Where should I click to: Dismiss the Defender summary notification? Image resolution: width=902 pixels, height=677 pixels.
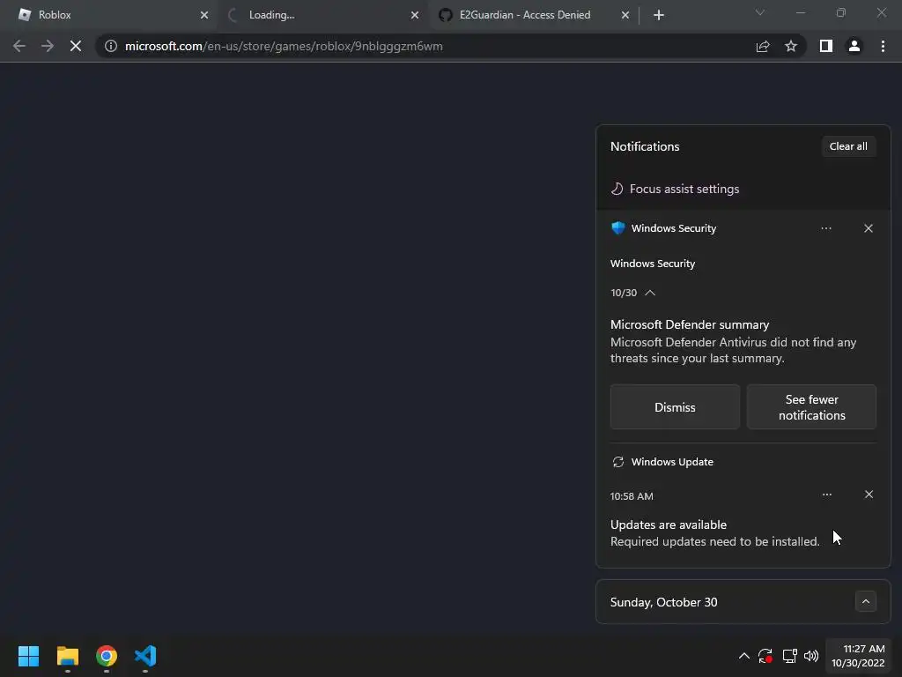point(675,407)
